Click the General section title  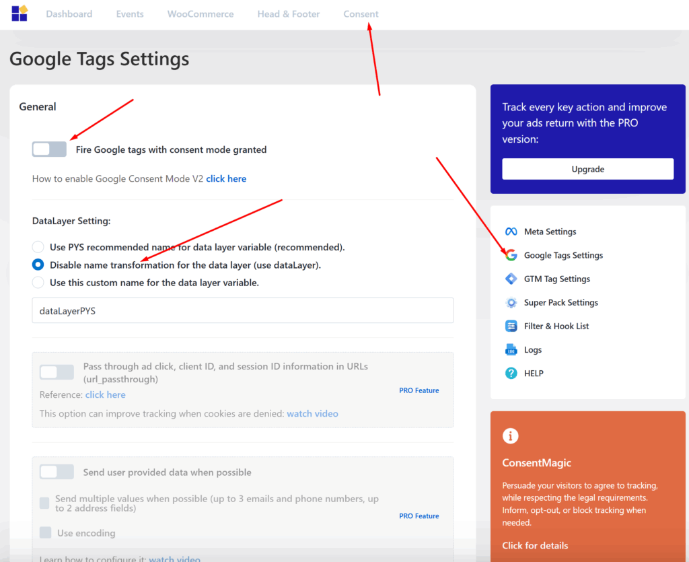(x=38, y=107)
